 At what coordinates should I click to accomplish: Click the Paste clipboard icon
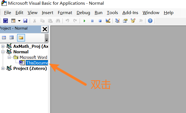pyautogui.click(x=50, y=21)
